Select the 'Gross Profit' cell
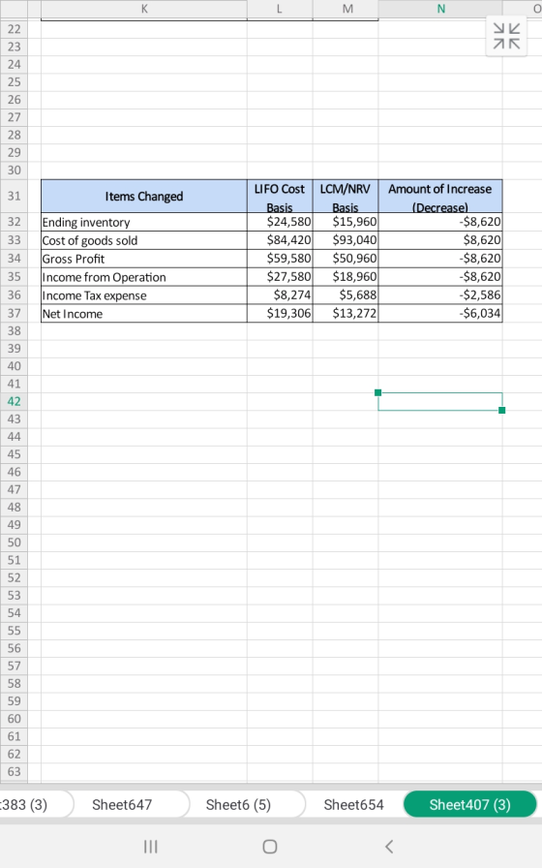The width and height of the screenshot is (542, 868). click(144, 259)
